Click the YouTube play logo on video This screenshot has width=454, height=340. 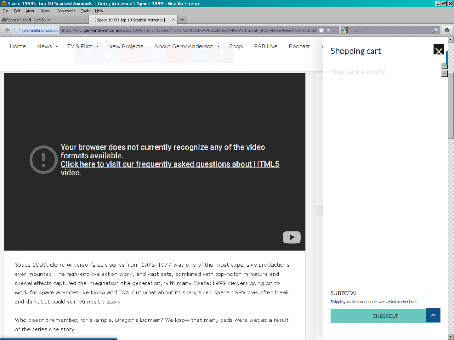click(x=292, y=237)
